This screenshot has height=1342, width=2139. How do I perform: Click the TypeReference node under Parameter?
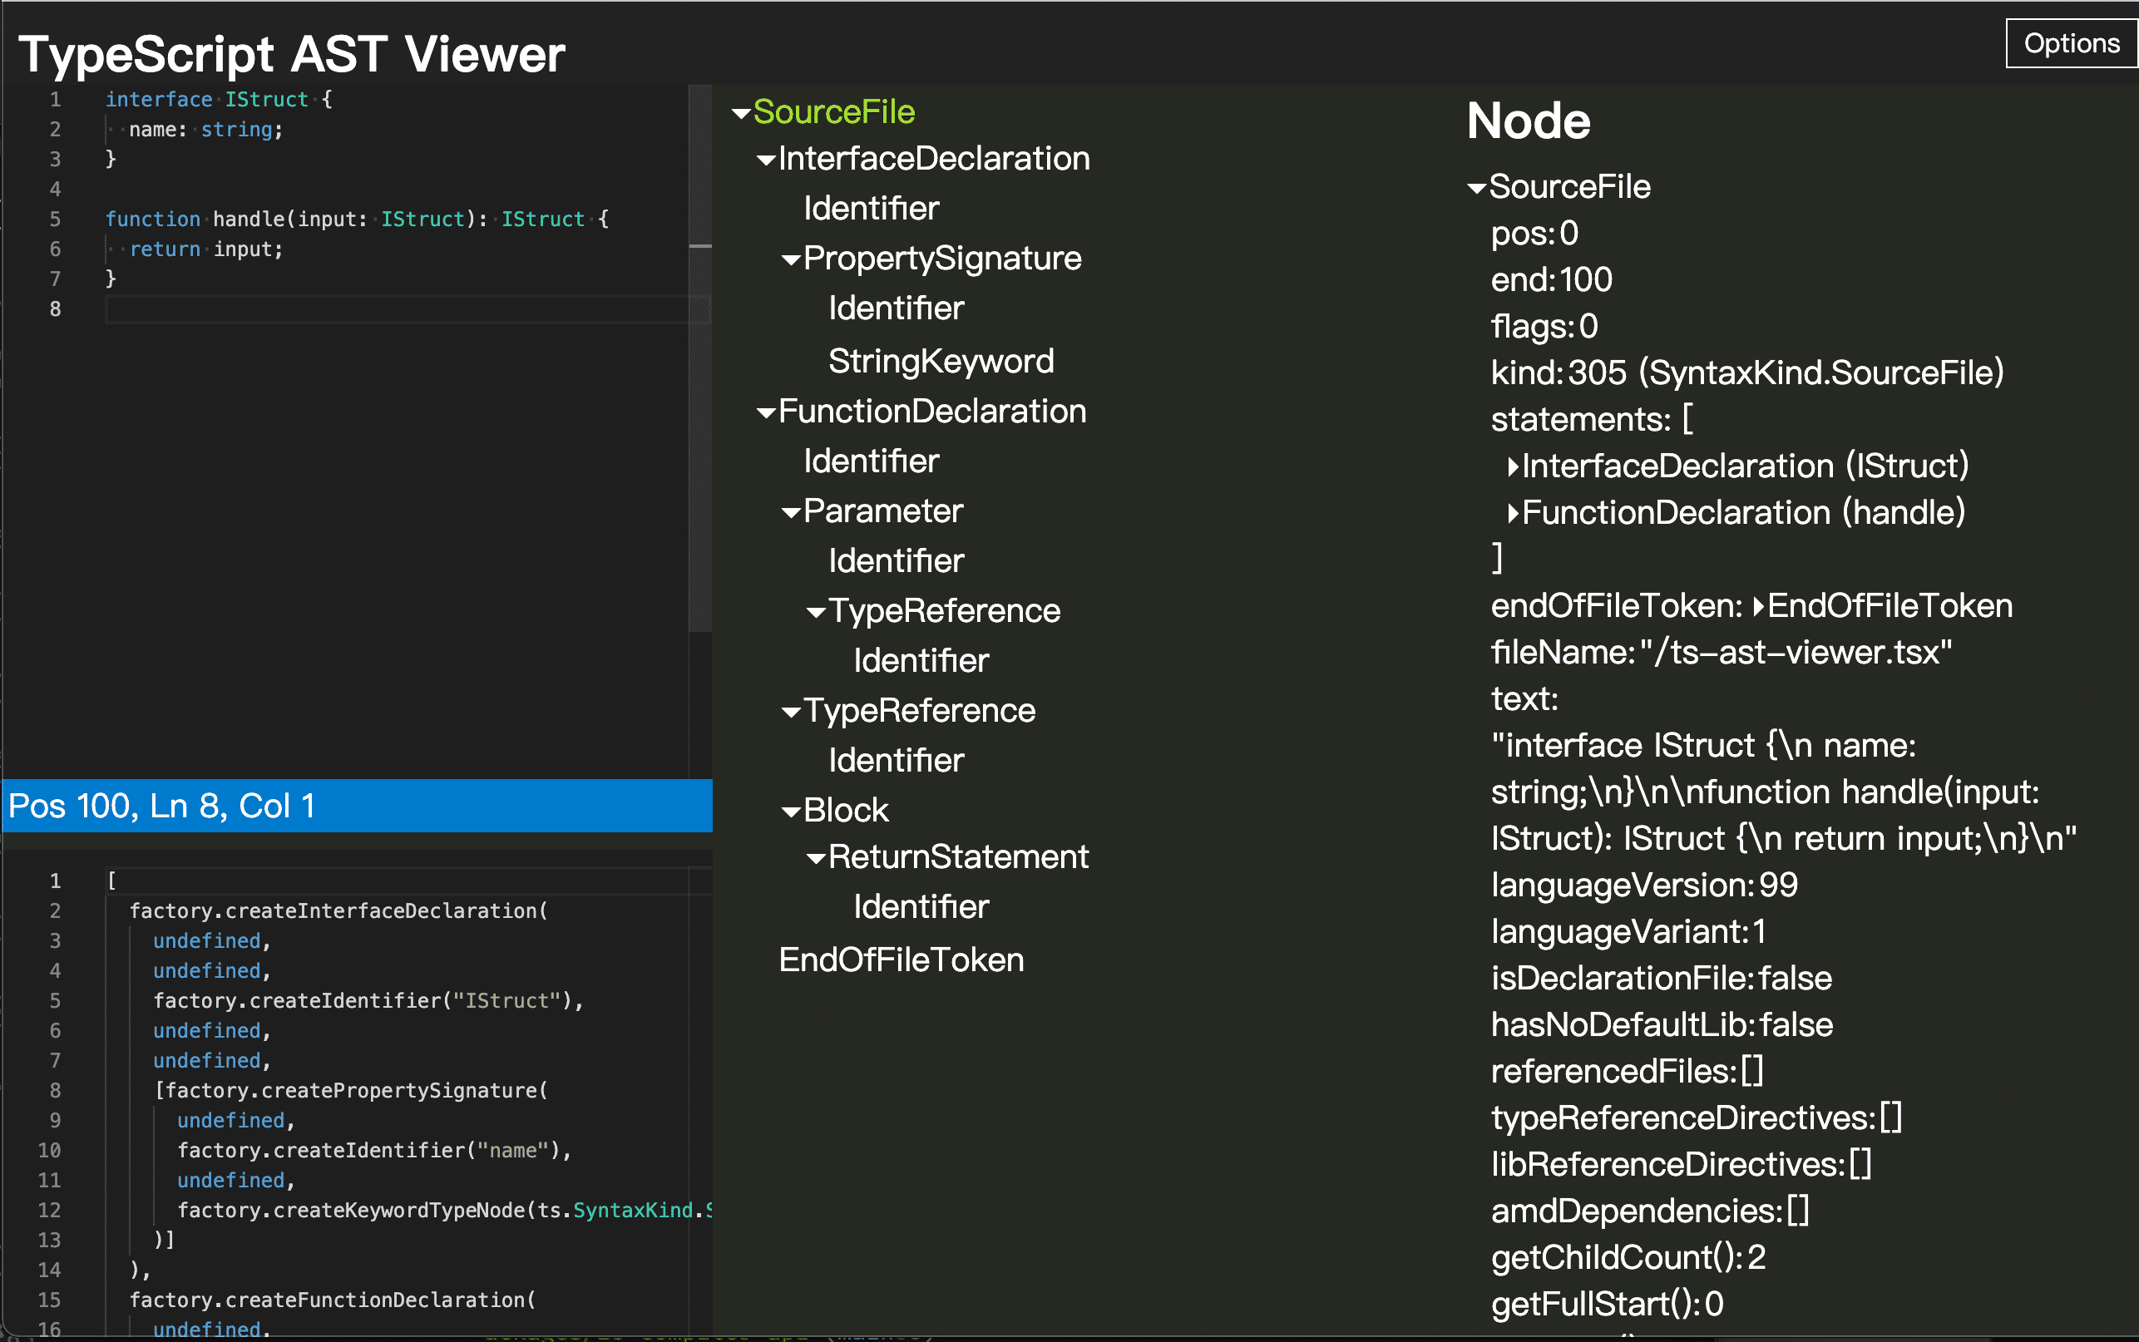[x=943, y=611]
